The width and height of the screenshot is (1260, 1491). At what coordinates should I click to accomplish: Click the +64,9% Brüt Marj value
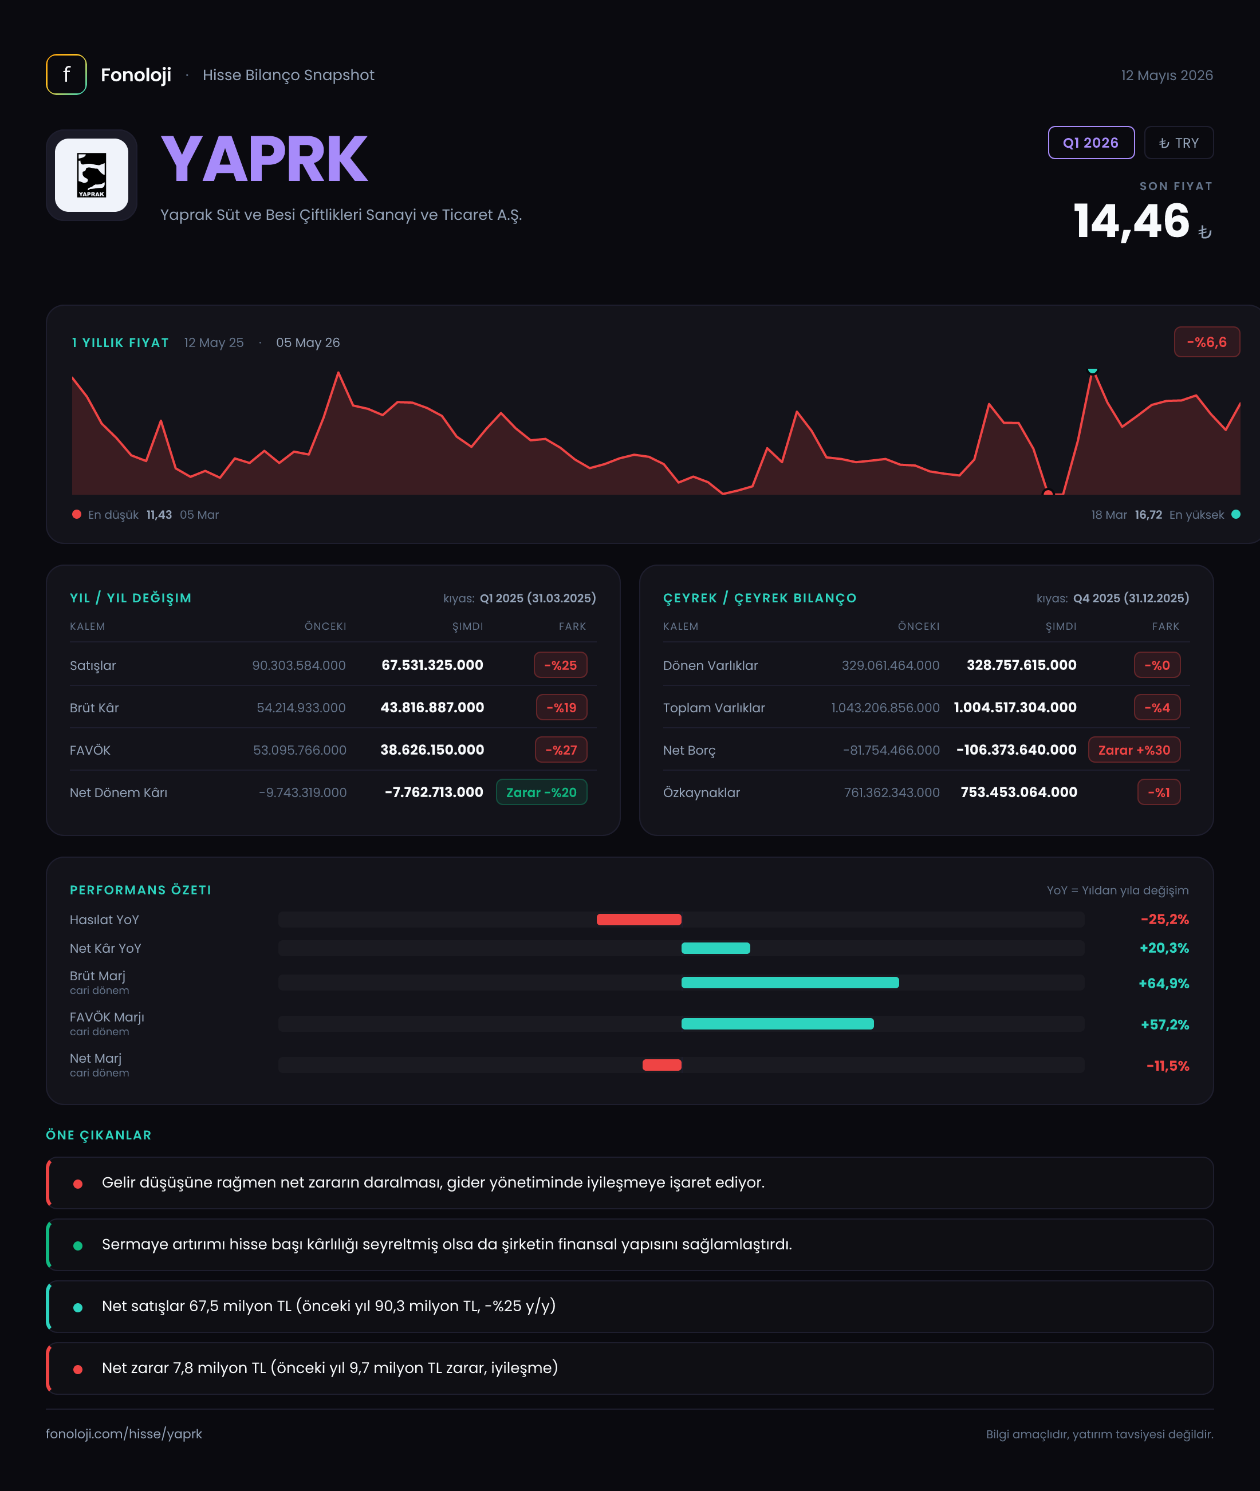[x=1164, y=983]
